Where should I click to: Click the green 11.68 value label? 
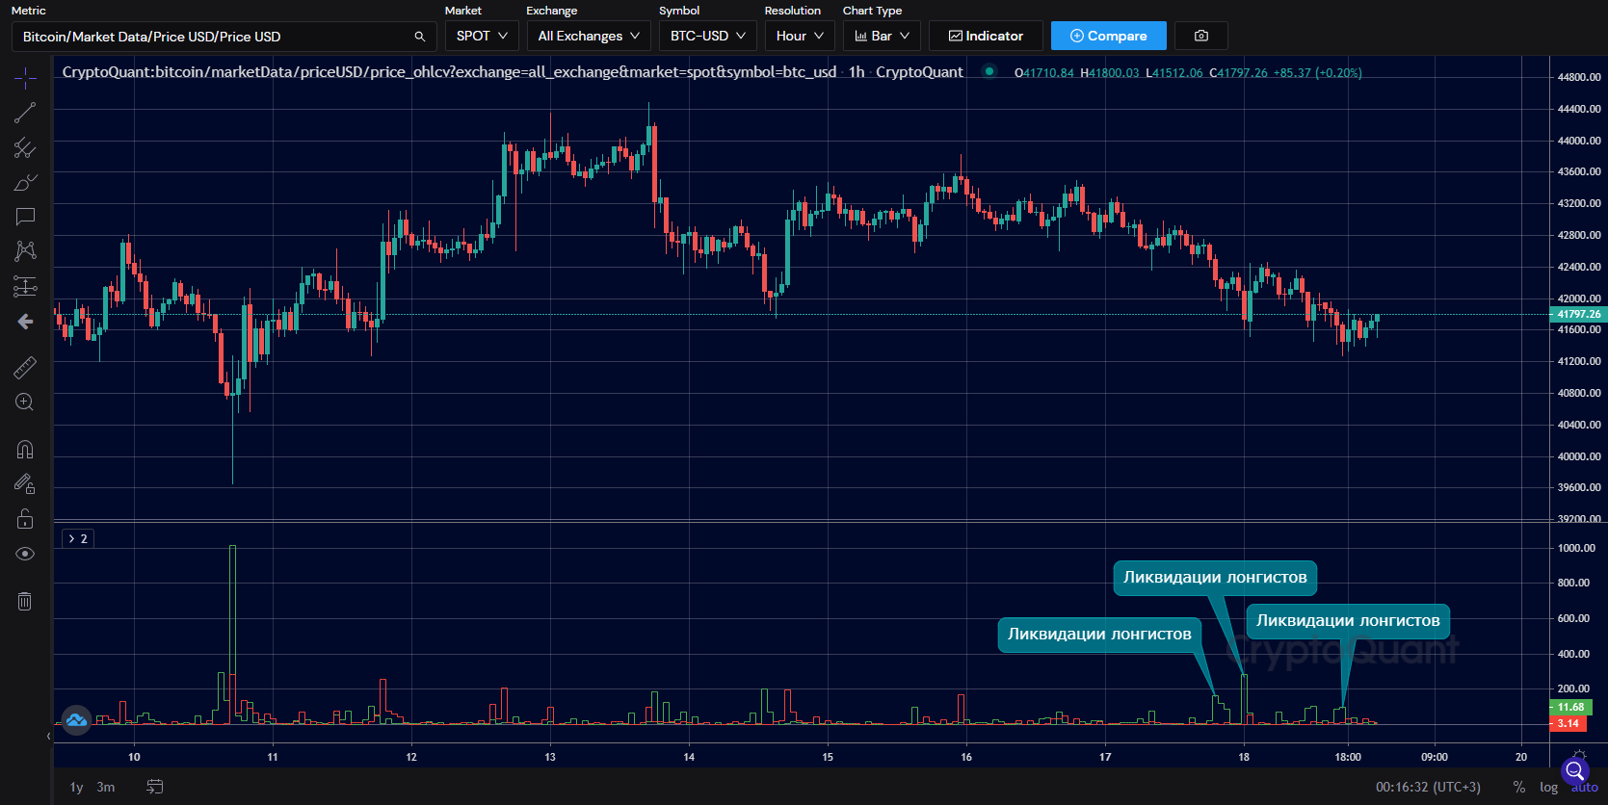1570,707
